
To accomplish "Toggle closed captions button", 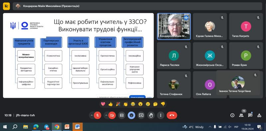I will click(122, 115).
